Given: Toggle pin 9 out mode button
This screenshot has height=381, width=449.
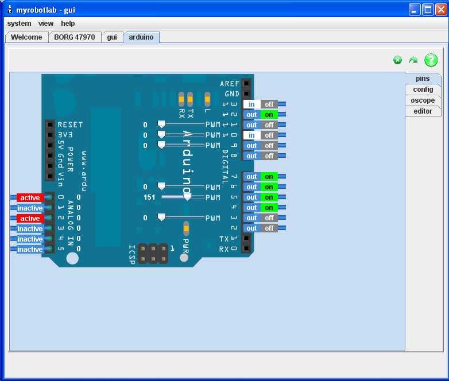Looking at the screenshot, I should [251, 145].
